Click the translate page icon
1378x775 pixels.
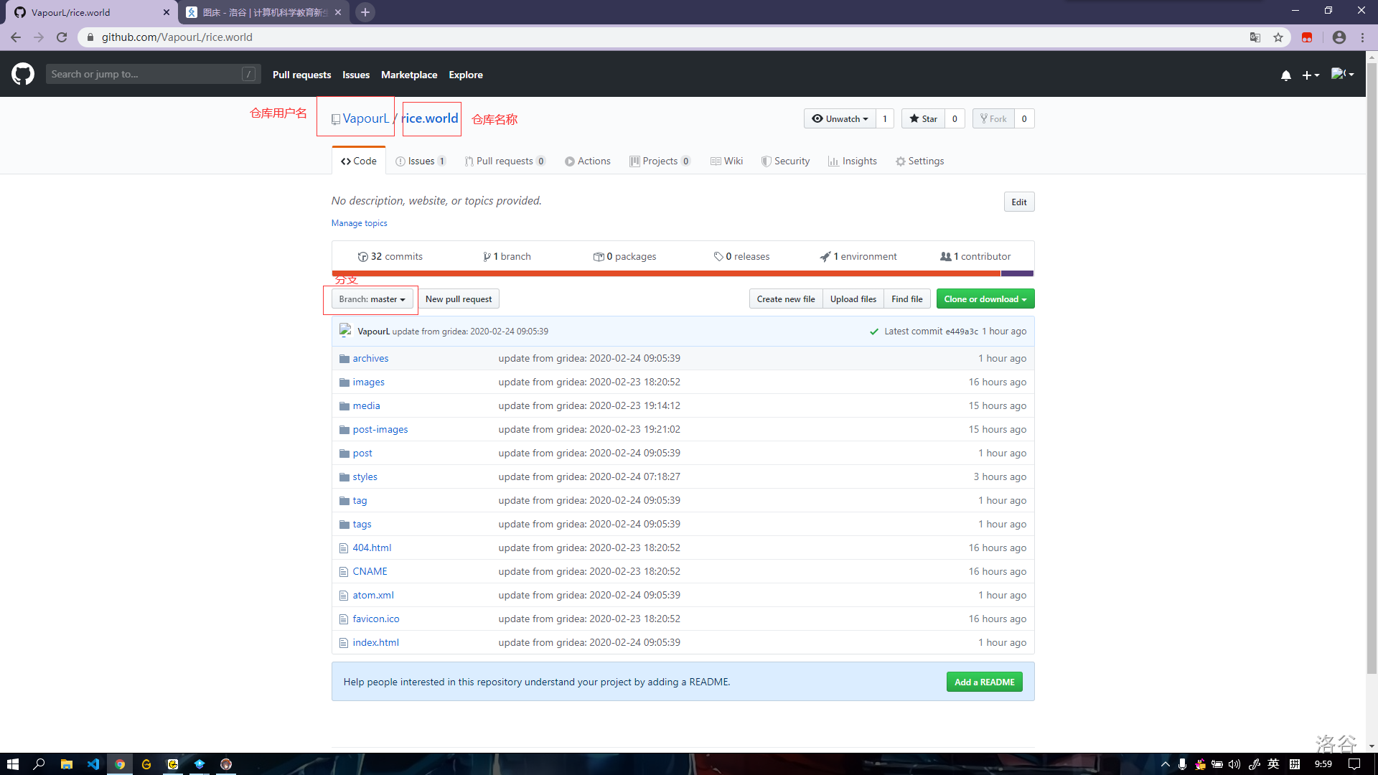[x=1255, y=37]
